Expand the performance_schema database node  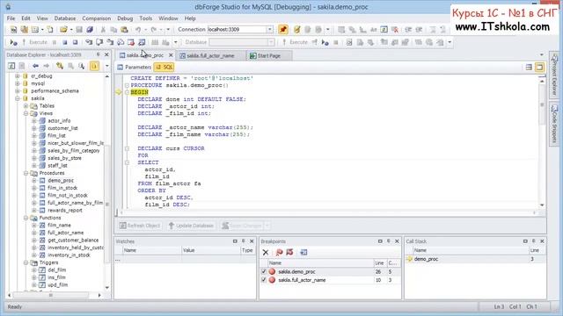click(18, 91)
